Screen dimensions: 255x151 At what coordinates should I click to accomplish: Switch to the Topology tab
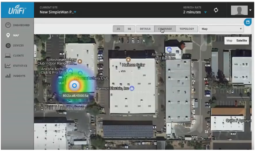[187, 29]
